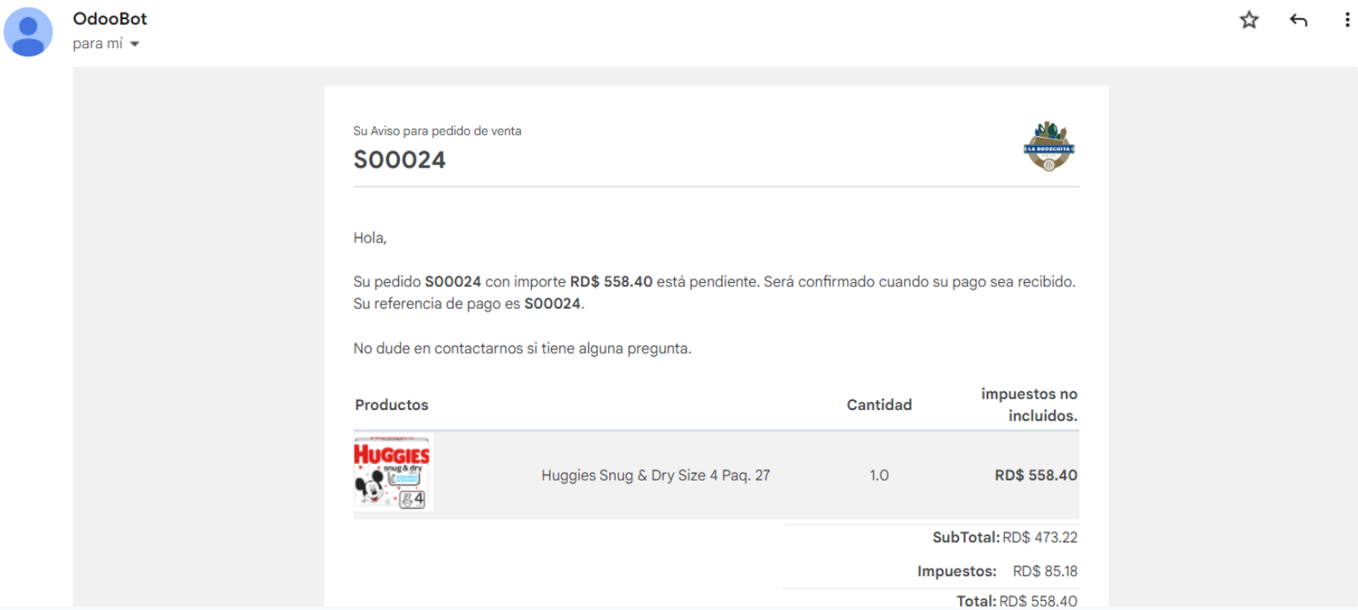Click the La Bodeguita company logo
Image resolution: width=1358 pixels, height=610 pixels.
coord(1049,146)
